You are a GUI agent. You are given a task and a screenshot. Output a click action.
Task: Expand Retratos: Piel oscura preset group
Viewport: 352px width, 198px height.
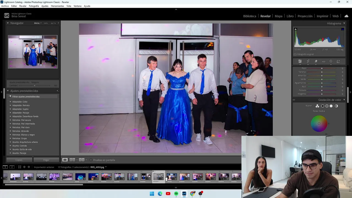(x=10, y=120)
